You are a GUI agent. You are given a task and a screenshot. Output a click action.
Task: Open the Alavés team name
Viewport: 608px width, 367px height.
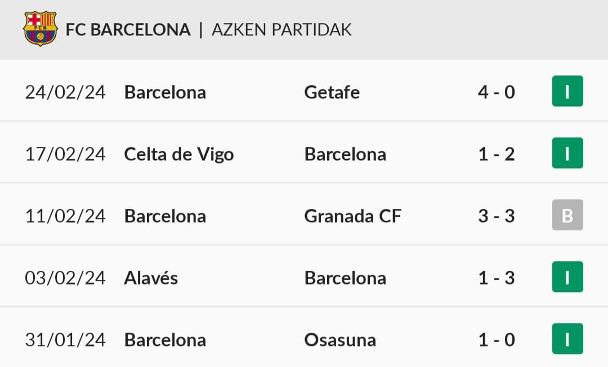151,278
